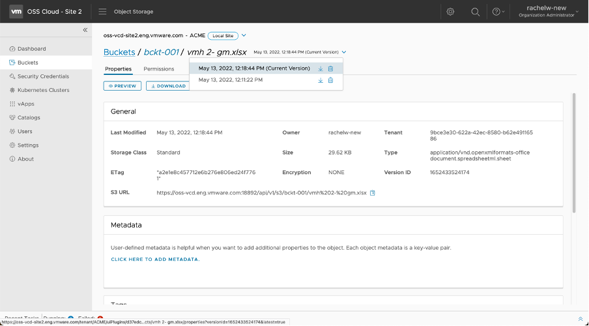589x326 pixels.
Task: Download the 12:11:22 PM version
Action: click(321, 80)
